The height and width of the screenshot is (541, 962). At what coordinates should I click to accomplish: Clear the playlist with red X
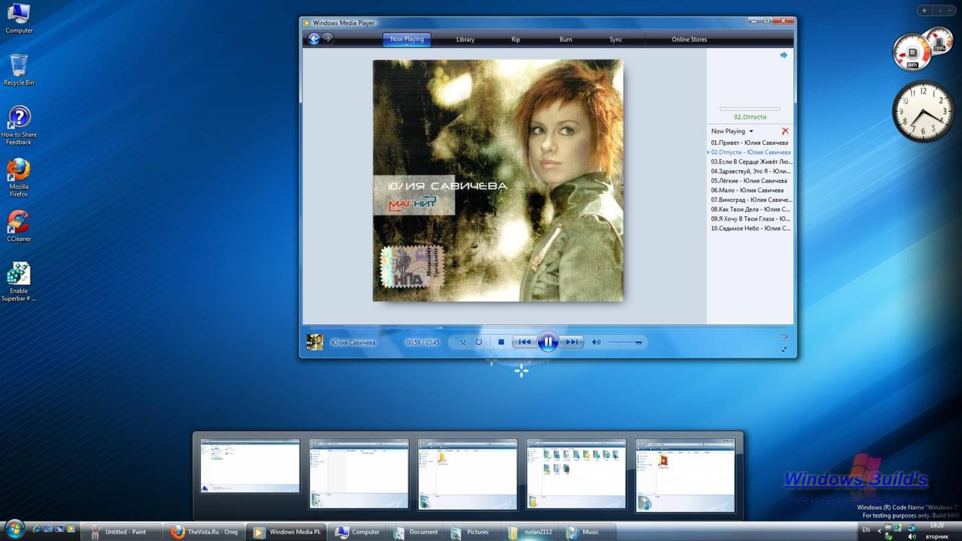click(785, 131)
